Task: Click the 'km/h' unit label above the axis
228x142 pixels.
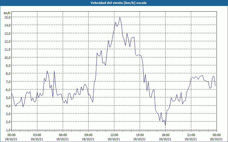Action: coord(7,13)
